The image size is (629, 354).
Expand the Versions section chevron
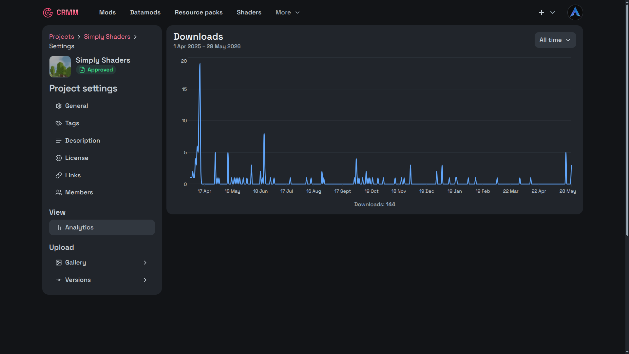point(145,280)
